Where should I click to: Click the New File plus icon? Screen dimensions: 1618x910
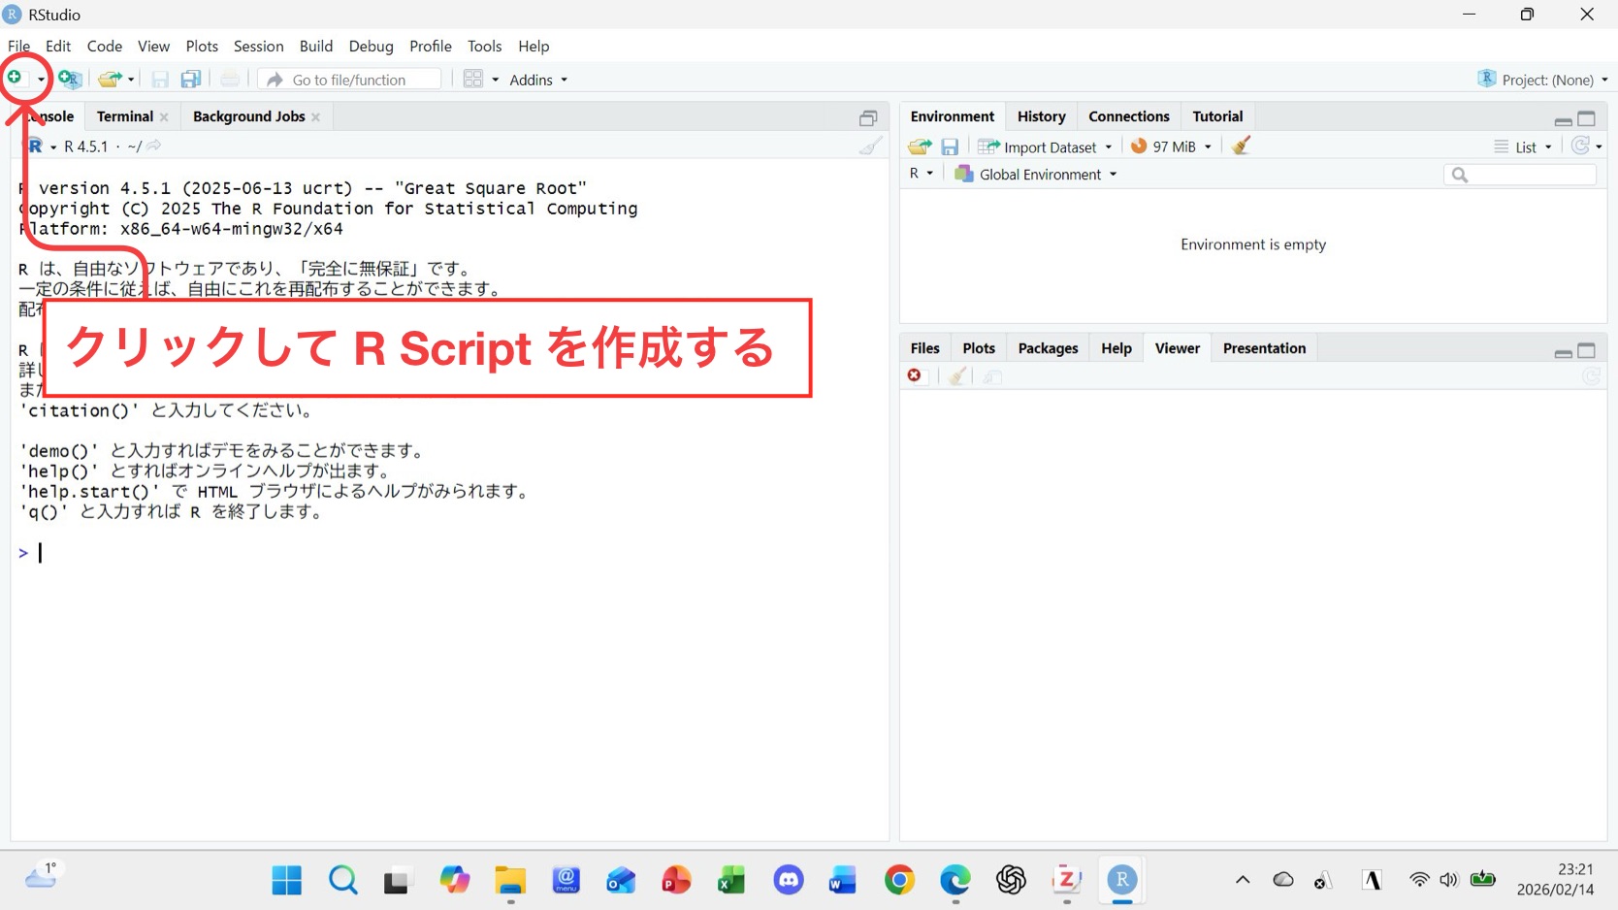point(16,78)
